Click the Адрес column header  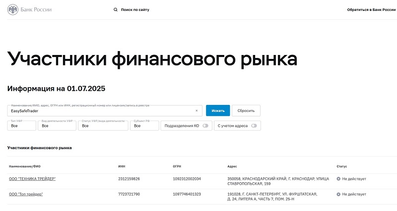(232, 166)
